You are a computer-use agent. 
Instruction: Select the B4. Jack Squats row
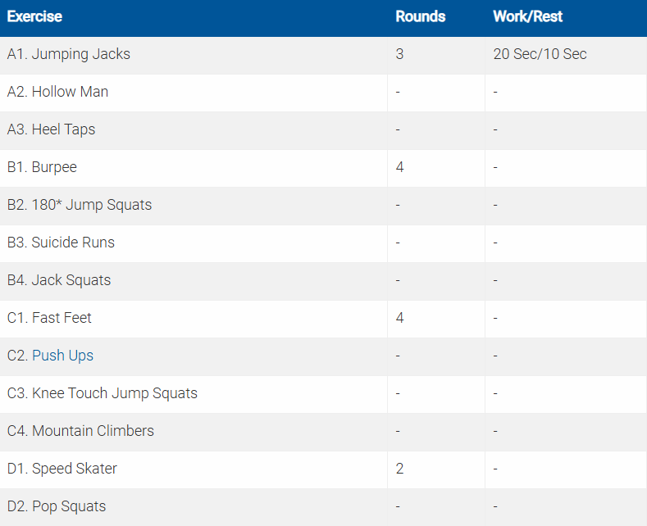(x=59, y=280)
